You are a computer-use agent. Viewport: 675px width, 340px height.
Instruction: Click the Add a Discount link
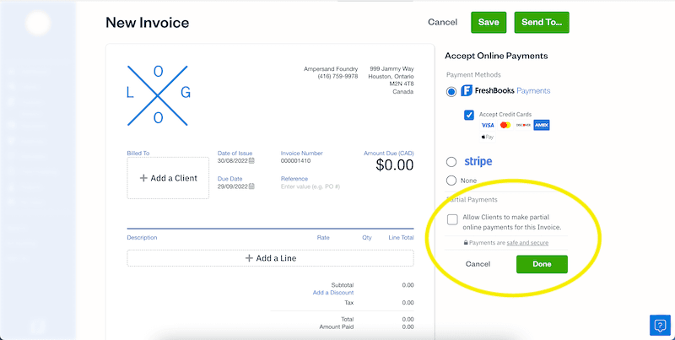tap(332, 293)
